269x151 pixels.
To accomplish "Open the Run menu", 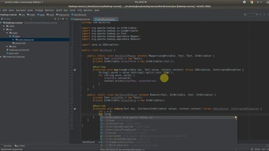I will [66, 10].
